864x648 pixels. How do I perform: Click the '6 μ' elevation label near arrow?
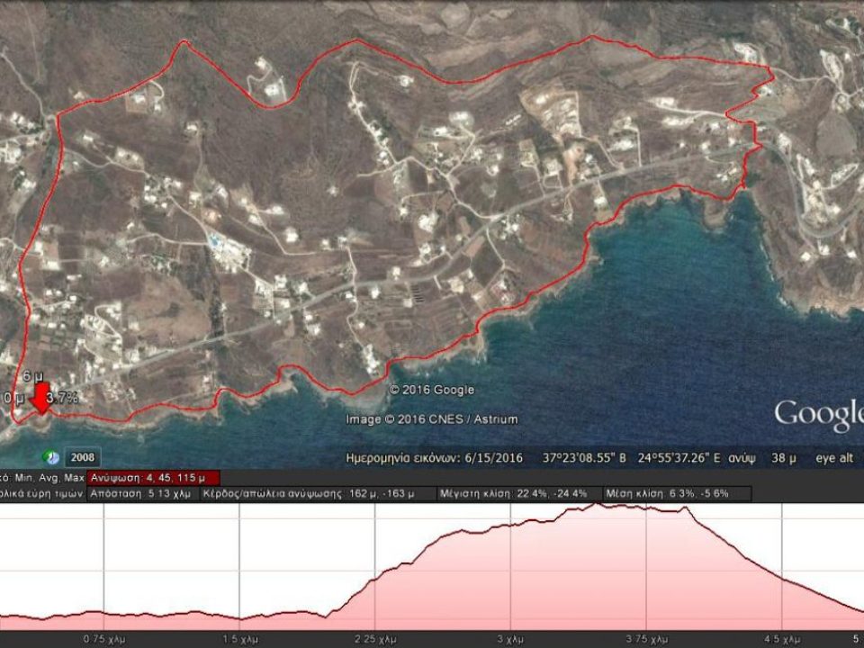click(x=33, y=377)
